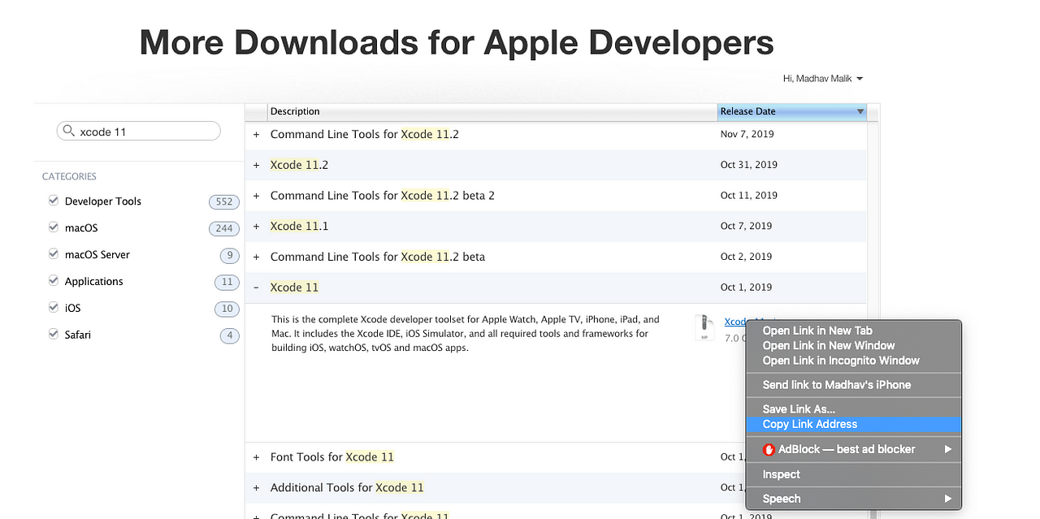
Task: Click the Oct 2, 2019 release date
Action: [747, 256]
